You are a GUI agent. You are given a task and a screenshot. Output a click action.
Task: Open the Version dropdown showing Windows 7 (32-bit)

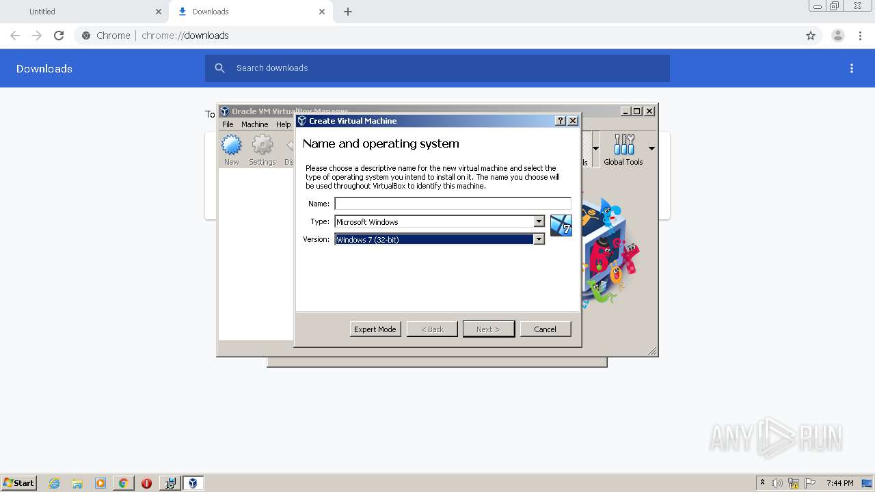(x=440, y=239)
